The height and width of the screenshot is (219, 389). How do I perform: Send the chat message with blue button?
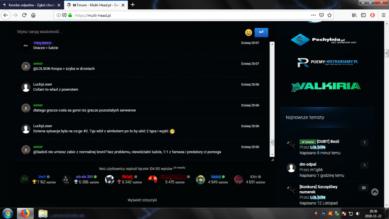pyautogui.click(x=261, y=33)
